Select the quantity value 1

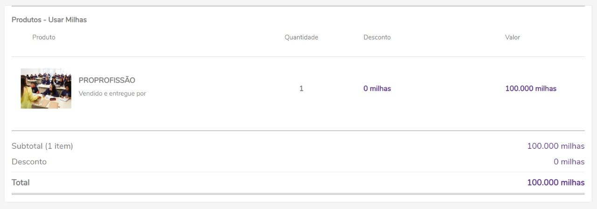click(x=301, y=88)
